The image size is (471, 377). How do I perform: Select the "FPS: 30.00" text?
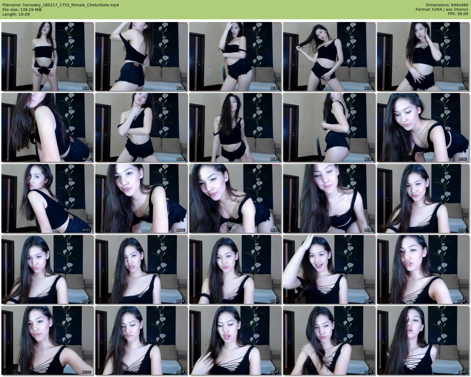pos(458,14)
